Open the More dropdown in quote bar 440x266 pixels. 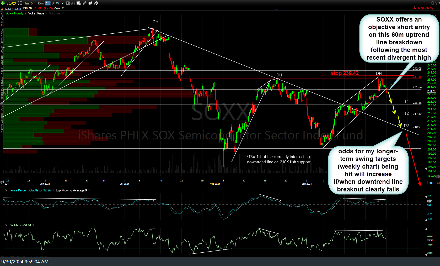point(58,8)
